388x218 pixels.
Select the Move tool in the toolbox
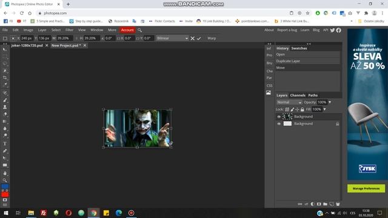pyautogui.click(x=5, y=50)
